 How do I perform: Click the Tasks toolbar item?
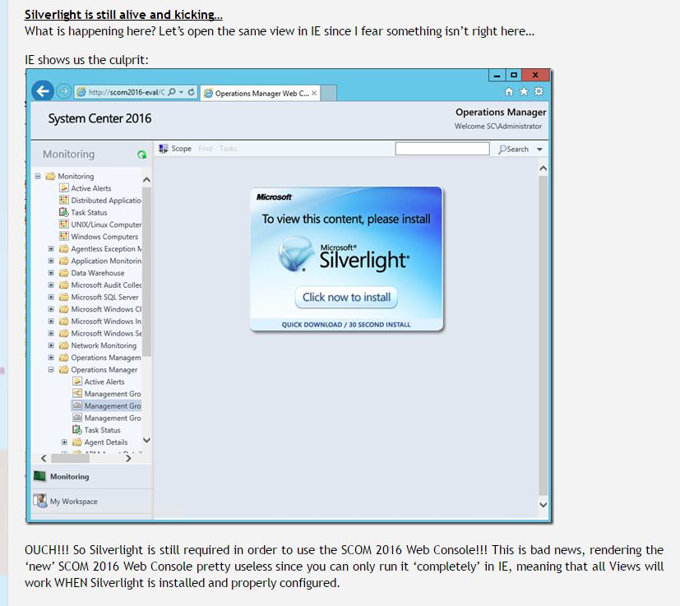click(x=228, y=149)
